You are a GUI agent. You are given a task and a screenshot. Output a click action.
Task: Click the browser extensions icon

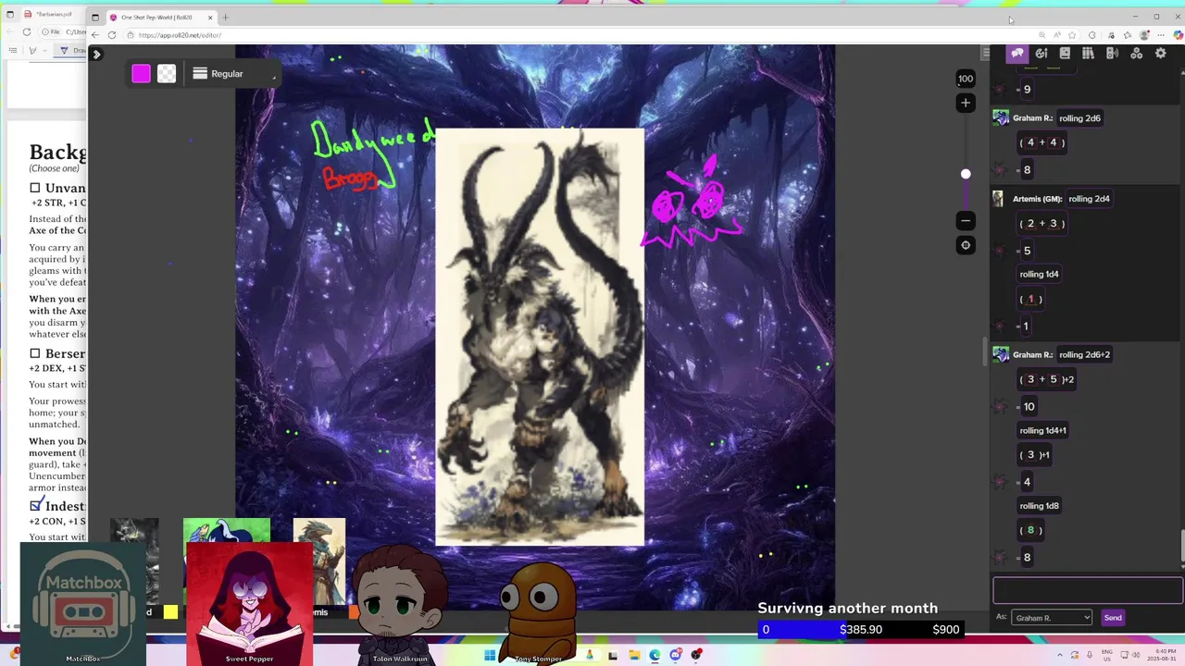[x=1092, y=35]
